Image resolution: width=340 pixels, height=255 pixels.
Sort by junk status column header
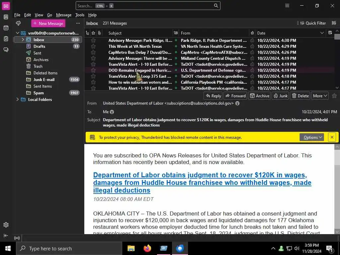pos(252,33)
